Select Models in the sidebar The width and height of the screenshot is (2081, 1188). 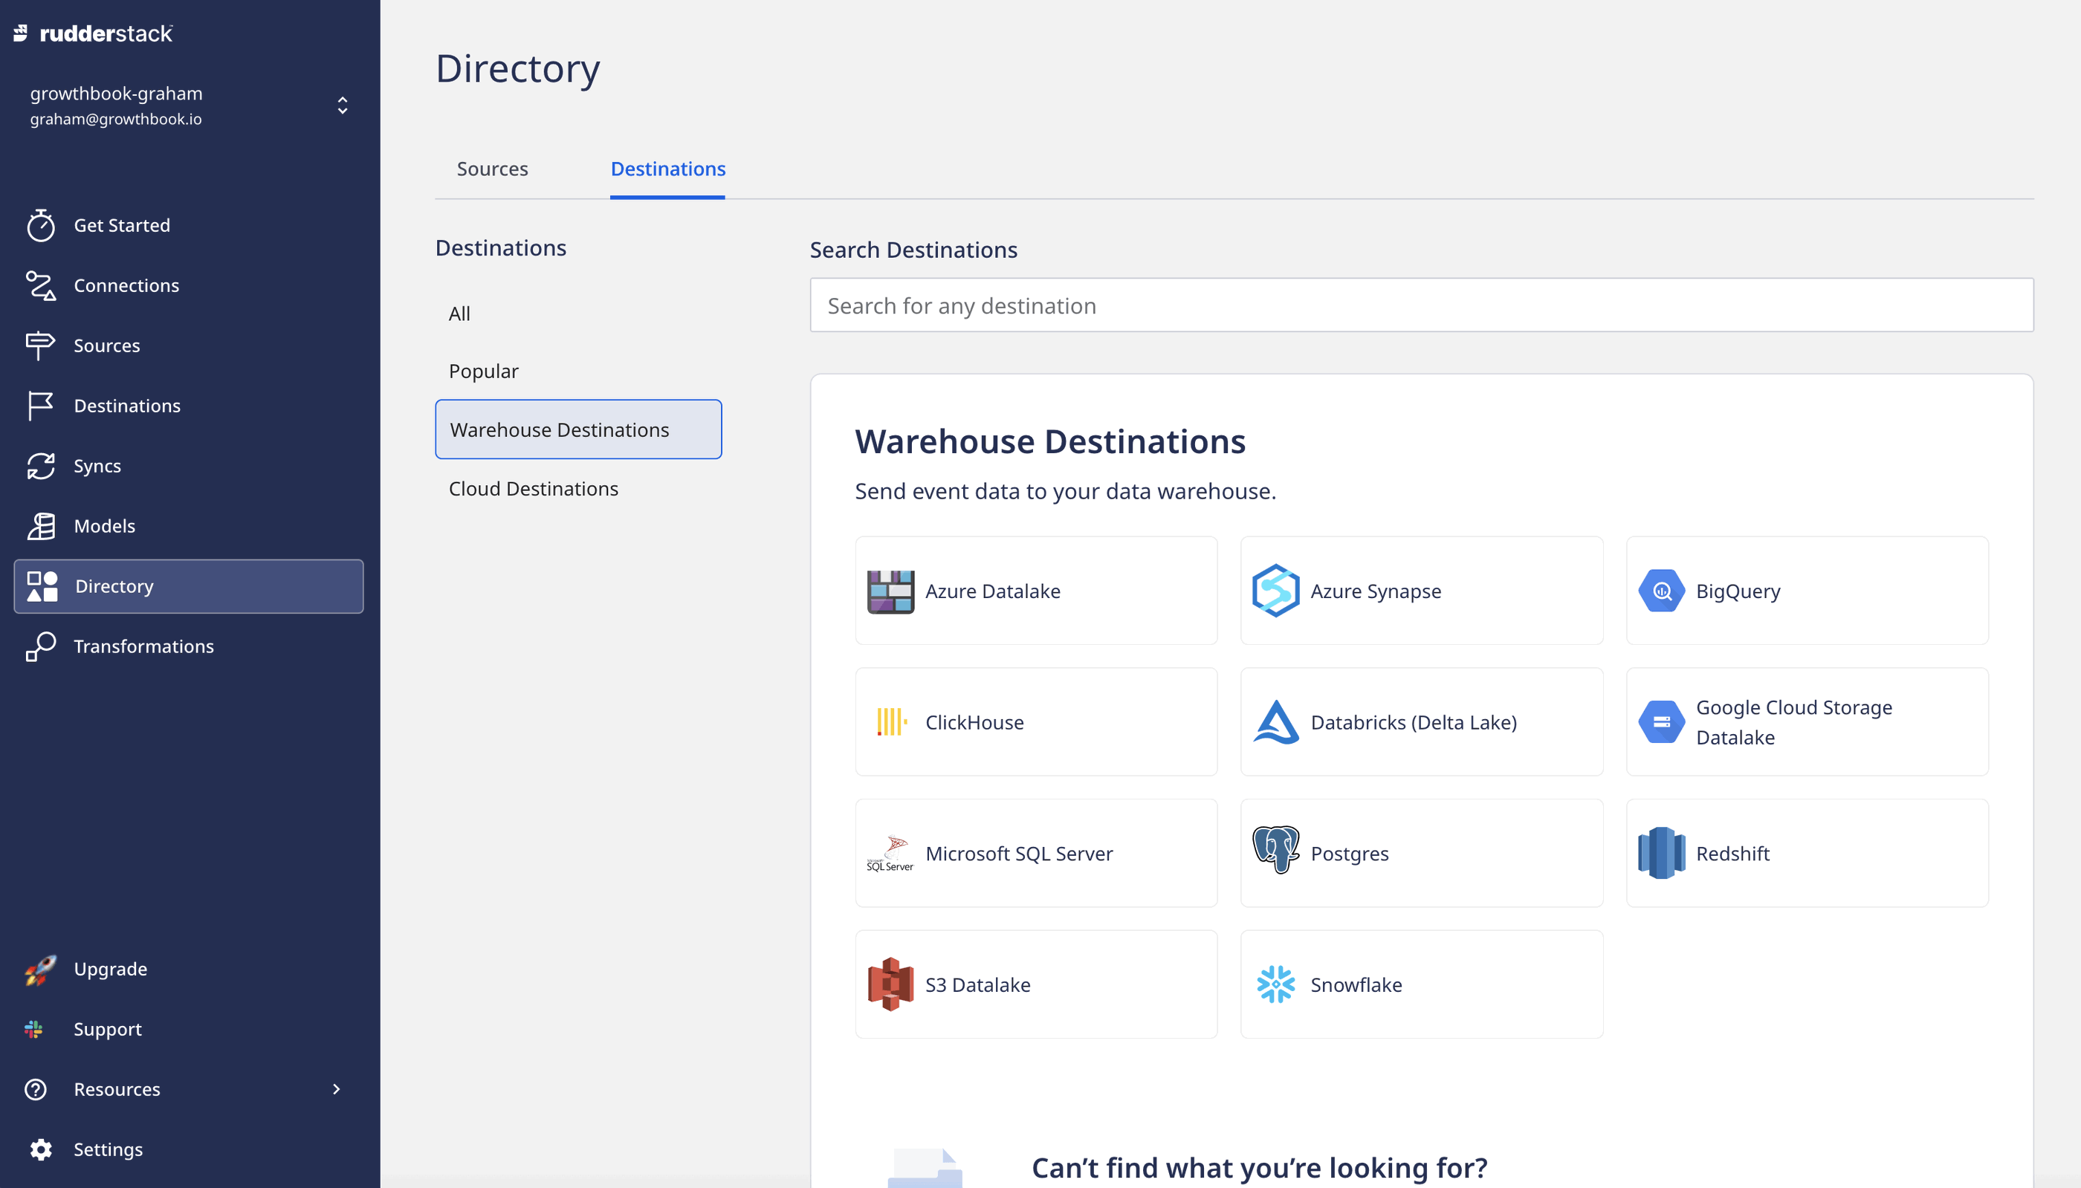[x=105, y=525]
